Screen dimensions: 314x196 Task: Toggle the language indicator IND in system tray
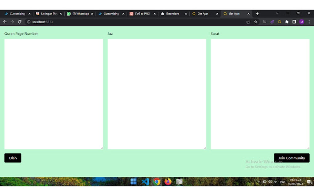coord(282,182)
